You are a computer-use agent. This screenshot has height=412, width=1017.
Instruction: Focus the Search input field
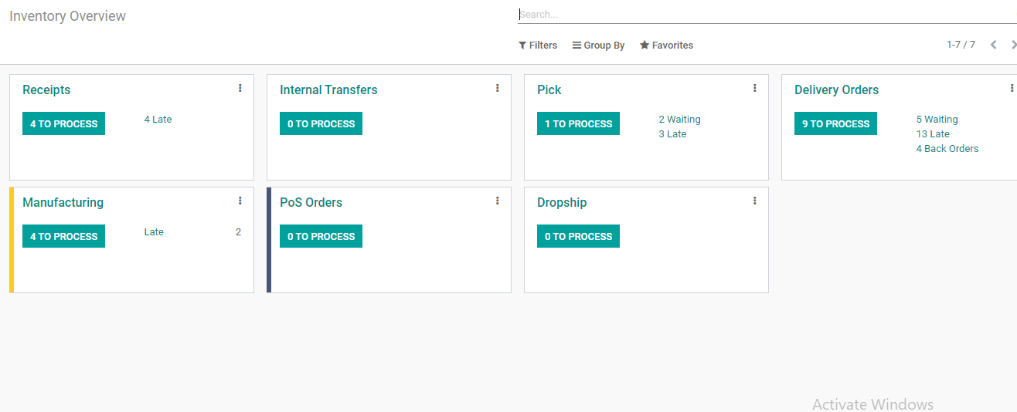point(767,14)
